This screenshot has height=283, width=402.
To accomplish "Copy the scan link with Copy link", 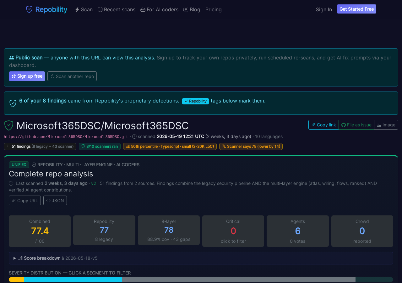I will pyautogui.click(x=323, y=125).
